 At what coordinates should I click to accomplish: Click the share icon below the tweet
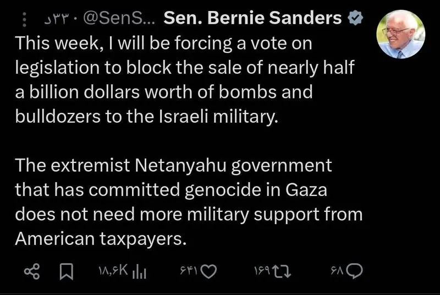(32, 270)
